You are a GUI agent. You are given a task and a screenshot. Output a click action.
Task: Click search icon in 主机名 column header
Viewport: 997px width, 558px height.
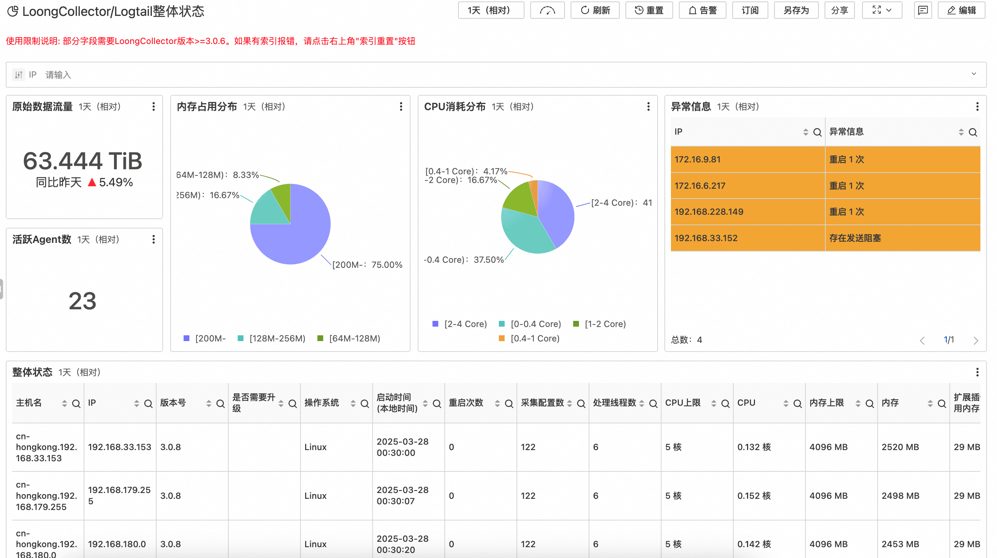point(76,404)
